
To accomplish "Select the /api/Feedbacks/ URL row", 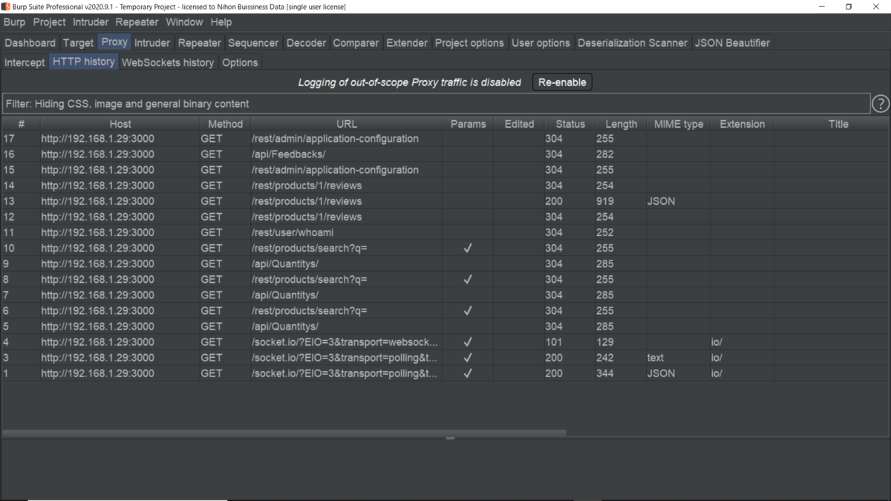I will coord(446,154).
